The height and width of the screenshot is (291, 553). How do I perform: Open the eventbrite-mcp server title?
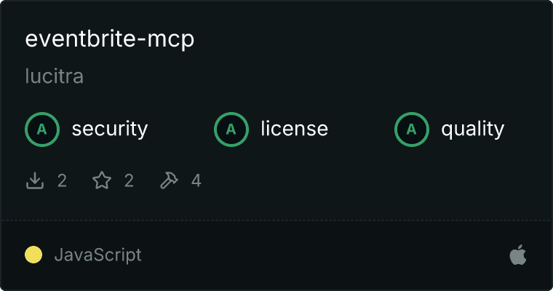(x=110, y=39)
